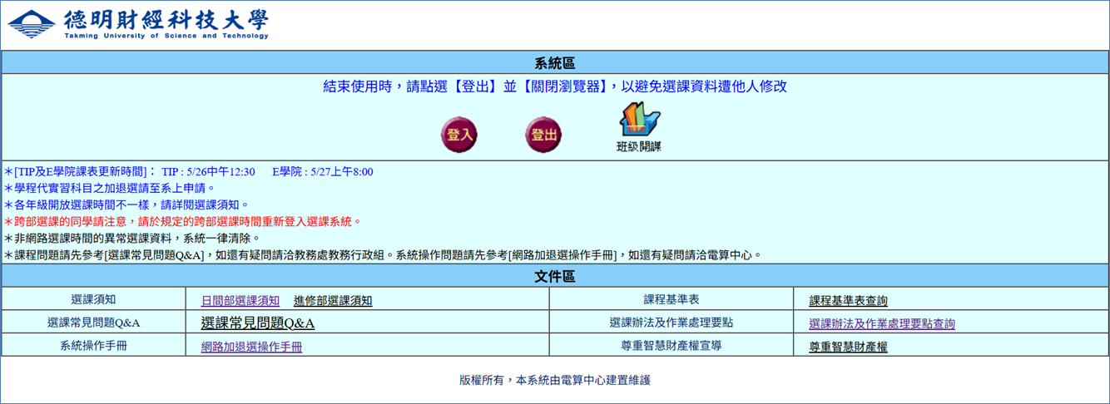Click the Takming University logo emblem
Viewport: 1110px width, 404px height.
tap(32, 23)
